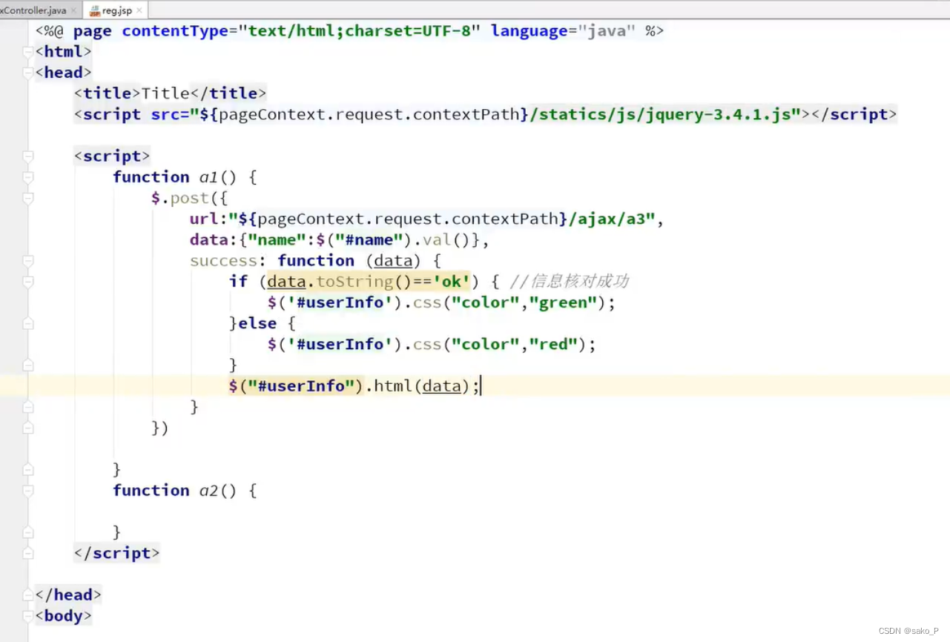Collapse the <script> block fold marker
950x642 pixels.
pyautogui.click(x=28, y=156)
